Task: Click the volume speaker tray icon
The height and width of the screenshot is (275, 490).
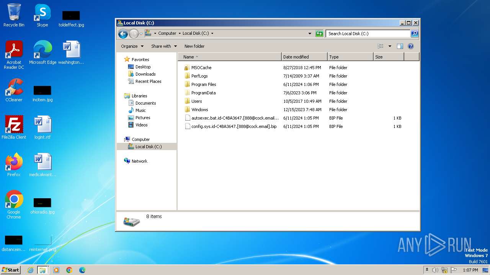Action: point(435,270)
